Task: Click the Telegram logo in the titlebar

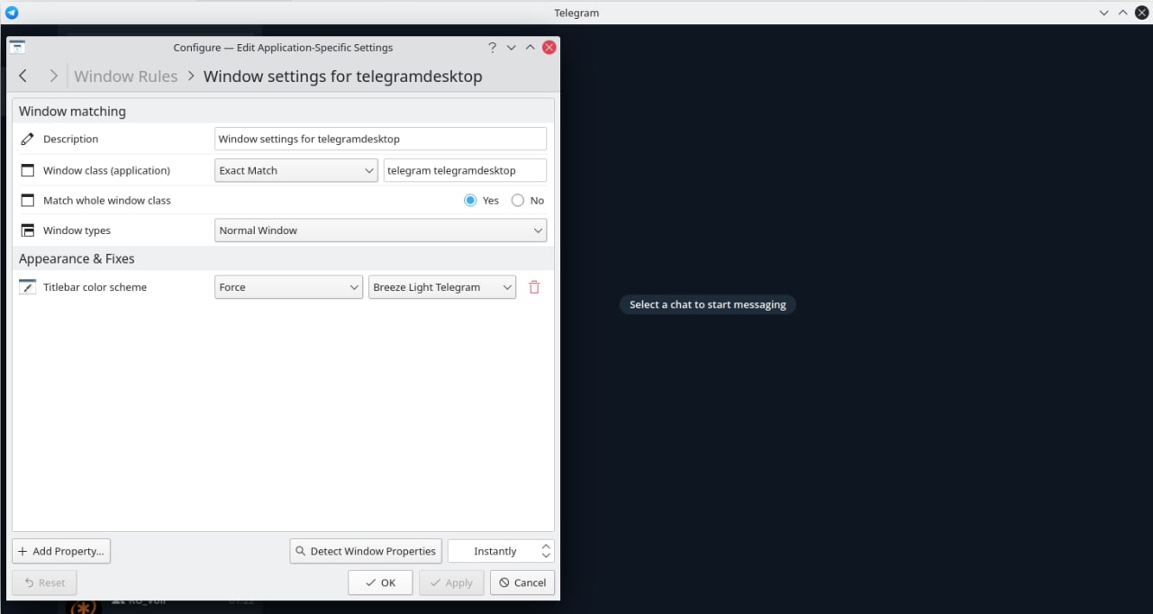Action: pos(12,13)
